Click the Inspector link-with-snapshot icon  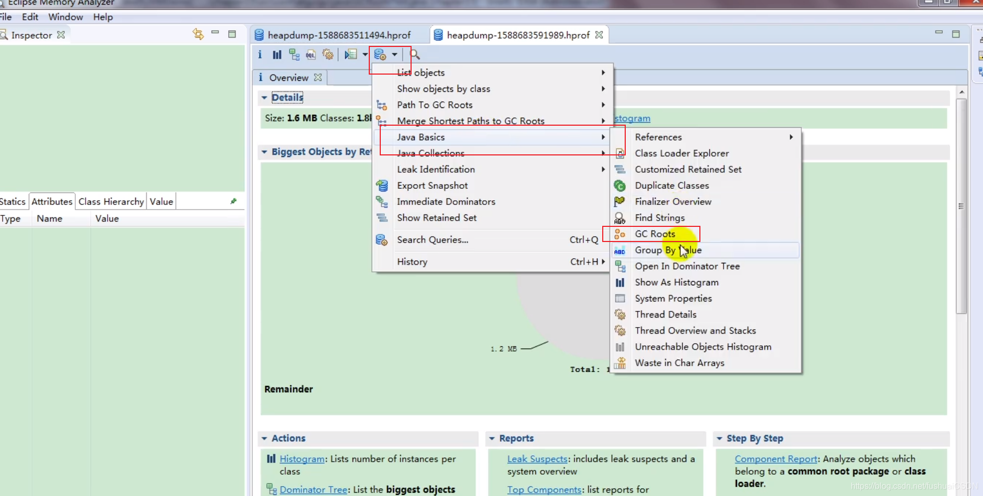click(198, 34)
